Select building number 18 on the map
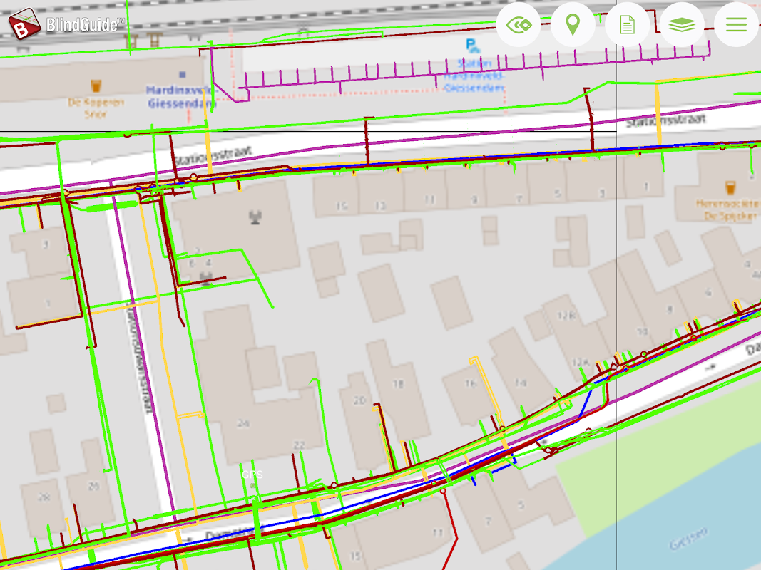This screenshot has width=761, height=570. coord(398,384)
